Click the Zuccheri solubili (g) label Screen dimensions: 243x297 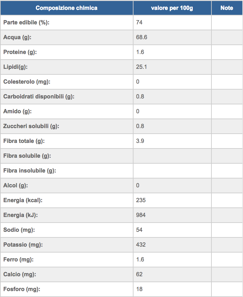click(x=31, y=126)
